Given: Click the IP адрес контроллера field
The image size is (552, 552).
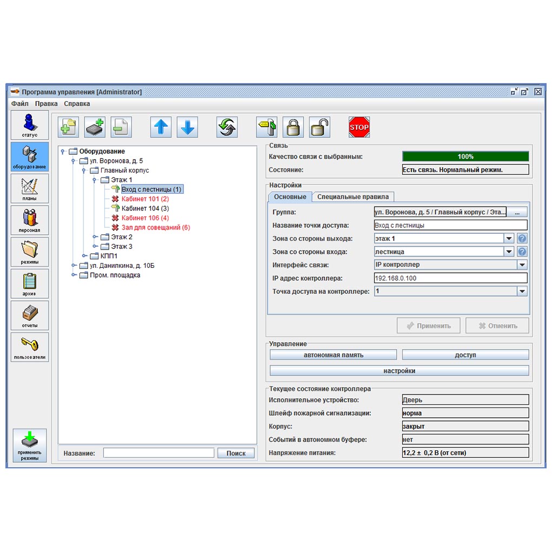Looking at the screenshot, I should (450, 278).
